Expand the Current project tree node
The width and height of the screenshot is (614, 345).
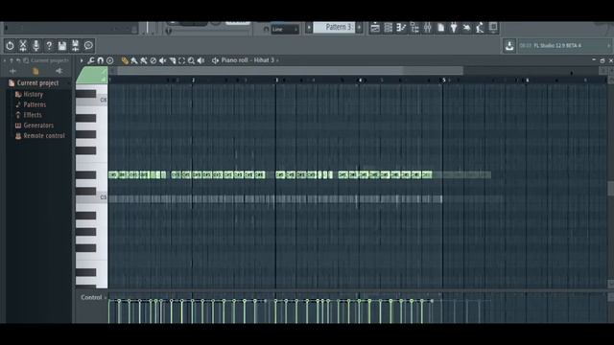pyautogui.click(x=37, y=83)
